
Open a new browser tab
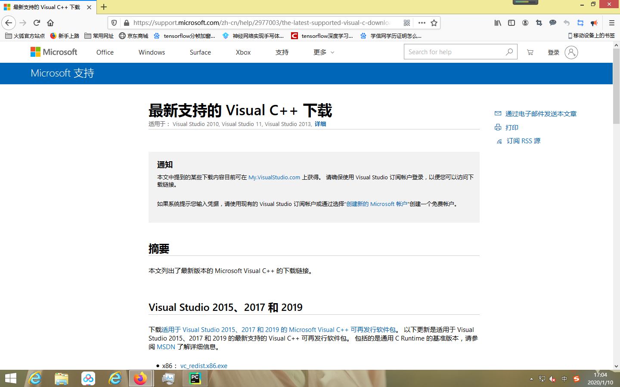pos(104,7)
